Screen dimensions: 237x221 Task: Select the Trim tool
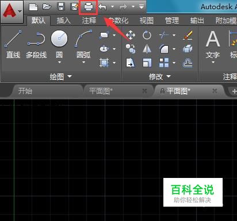(164, 35)
